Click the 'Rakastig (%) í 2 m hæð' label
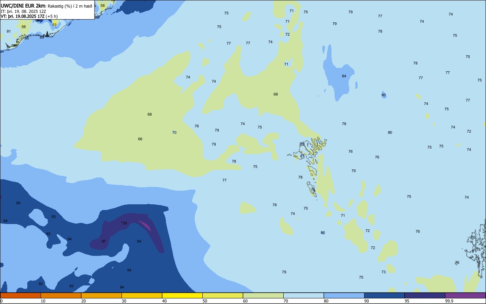The image size is (486, 304). click(x=70, y=6)
